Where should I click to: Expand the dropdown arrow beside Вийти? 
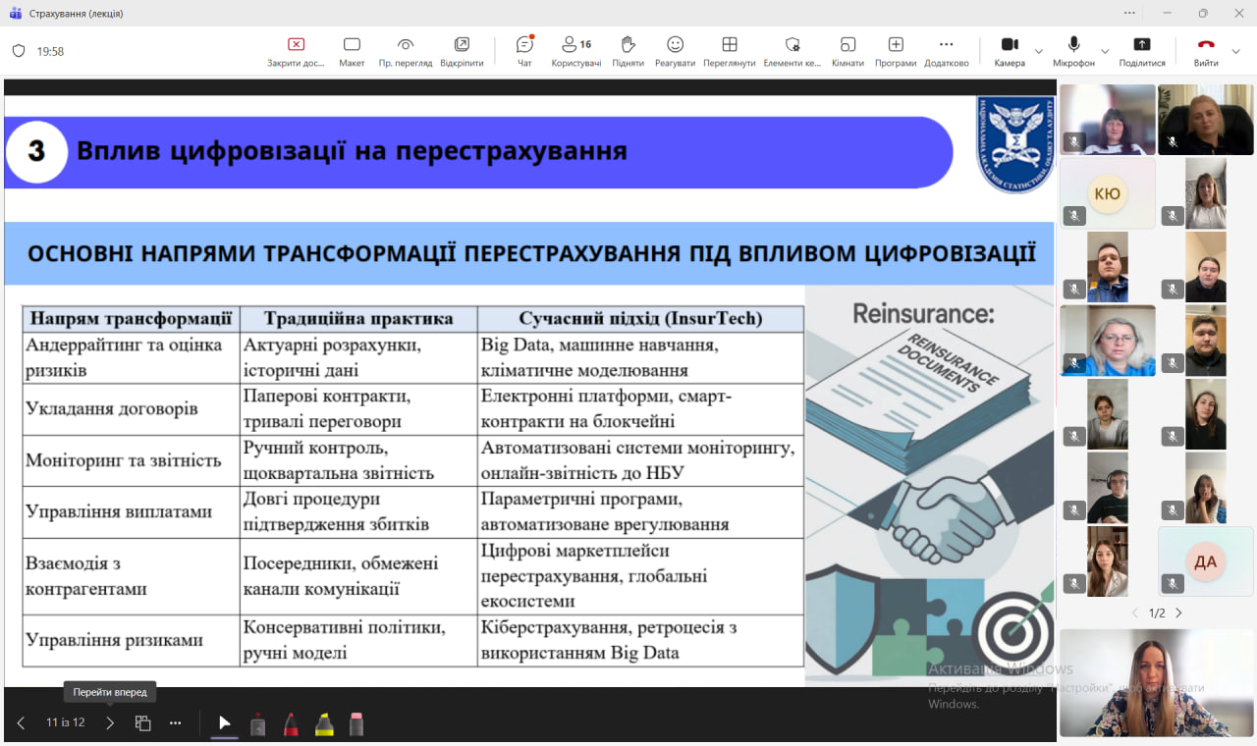[1236, 51]
